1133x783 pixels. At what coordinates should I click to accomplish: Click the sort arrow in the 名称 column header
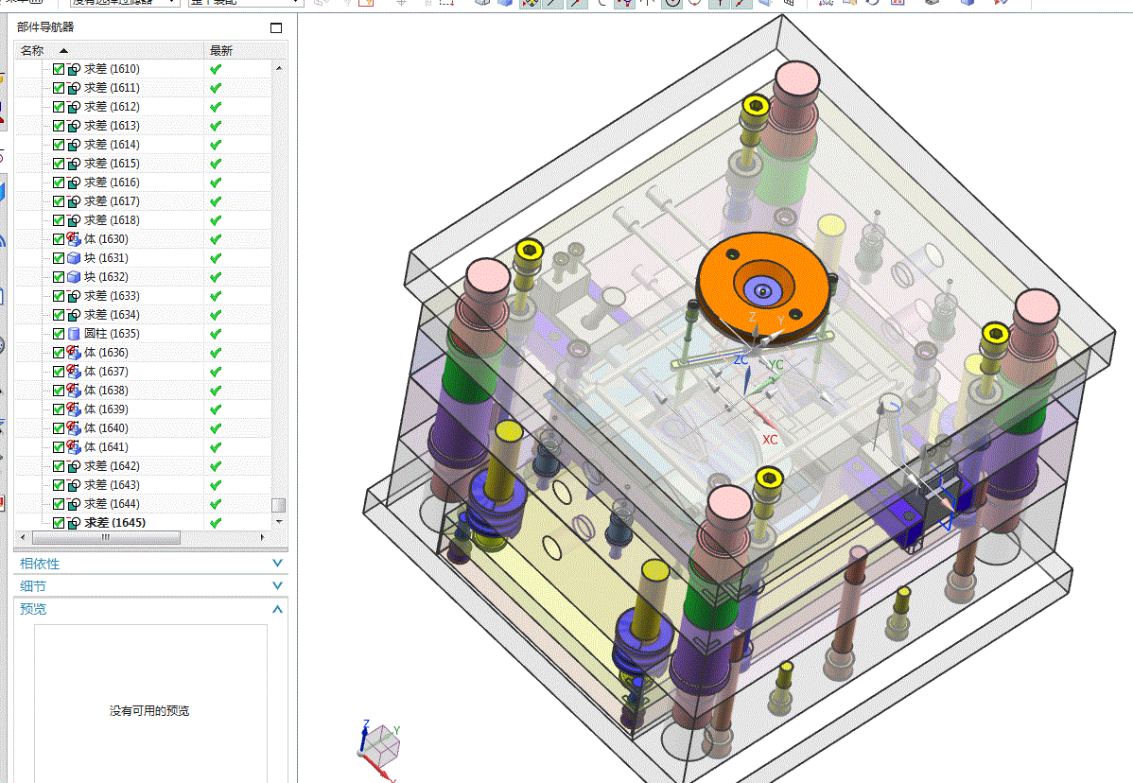point(63,50)
